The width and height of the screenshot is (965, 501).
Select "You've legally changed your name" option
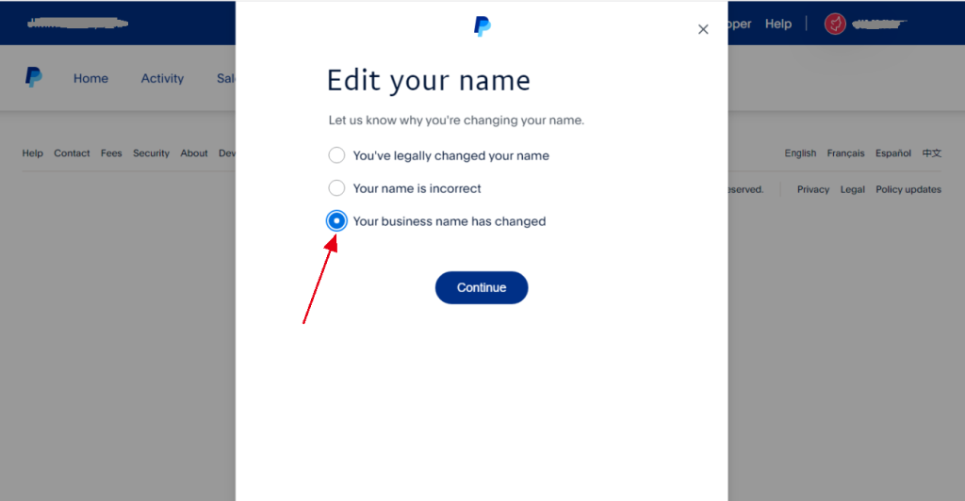tap(336, 155)
